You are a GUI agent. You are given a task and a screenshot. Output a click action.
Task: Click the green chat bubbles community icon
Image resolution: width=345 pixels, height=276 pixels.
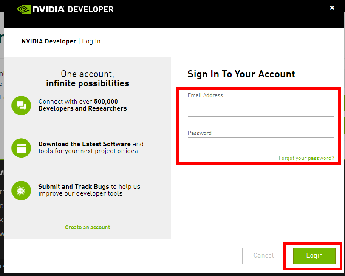coord(21,105)
